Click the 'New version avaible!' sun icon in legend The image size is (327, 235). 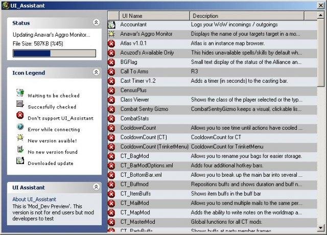point(20,137)
